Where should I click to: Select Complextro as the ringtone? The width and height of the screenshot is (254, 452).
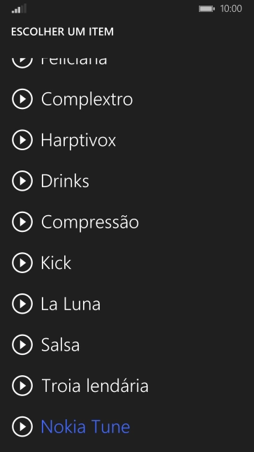click(x=87, y=100)
